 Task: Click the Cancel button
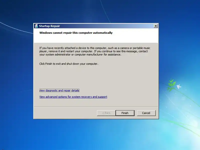[x=146, y=113]
